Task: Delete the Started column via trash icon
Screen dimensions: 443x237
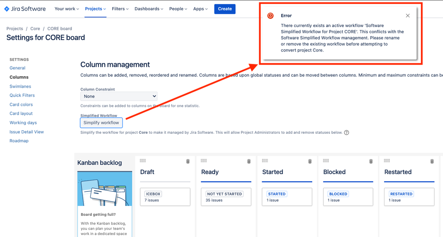Action: coord(310,161)
